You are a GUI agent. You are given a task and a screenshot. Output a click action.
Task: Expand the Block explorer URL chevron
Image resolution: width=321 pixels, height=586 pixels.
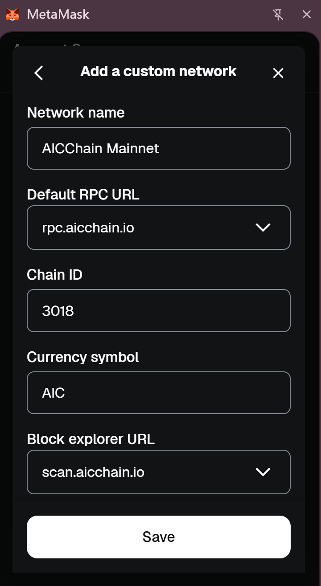pos(263,472)
